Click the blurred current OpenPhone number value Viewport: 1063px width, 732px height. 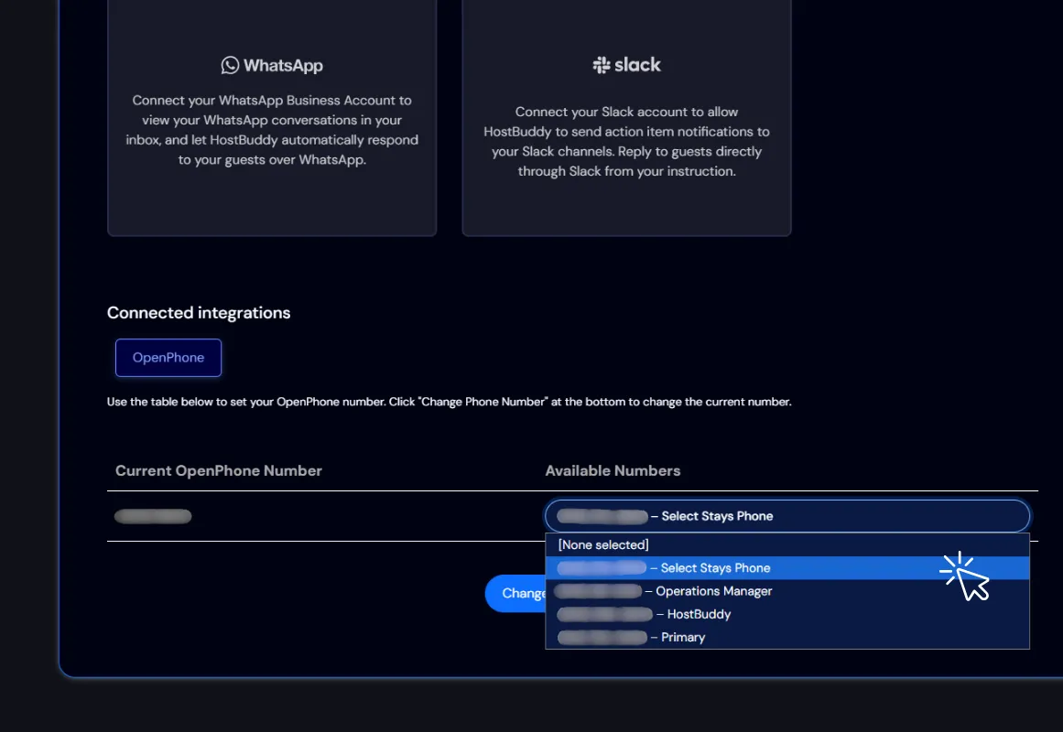tap(153, 516)
